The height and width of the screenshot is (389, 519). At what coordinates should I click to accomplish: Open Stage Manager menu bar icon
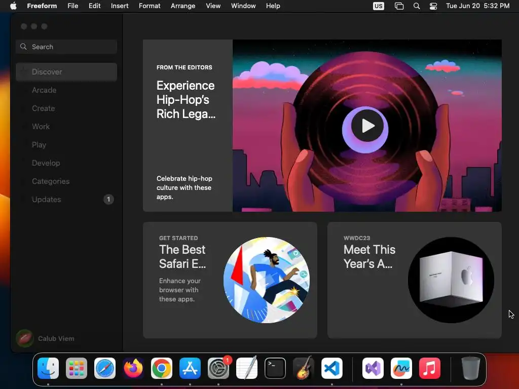399,6
